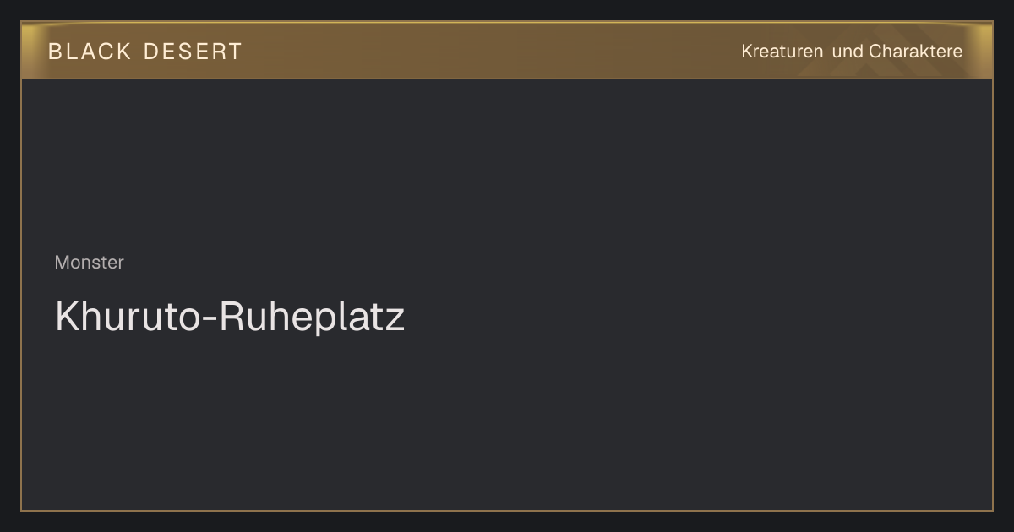Click the glowing right edge of gold banner
This screenshot has height=532, width=1014.
coord(980,51)
